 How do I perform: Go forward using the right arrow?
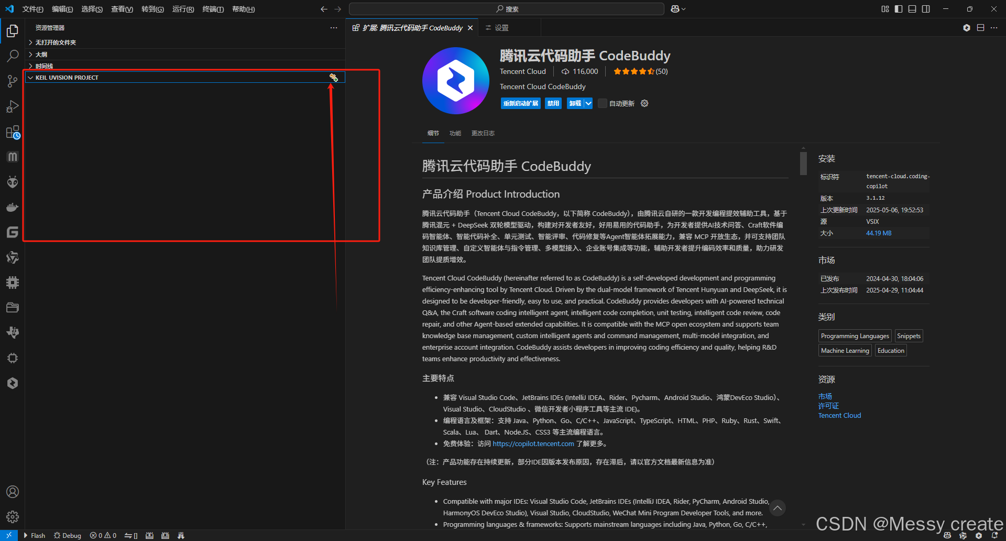337,9
